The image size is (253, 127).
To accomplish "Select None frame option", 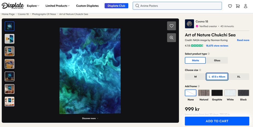I will [191, 93].
